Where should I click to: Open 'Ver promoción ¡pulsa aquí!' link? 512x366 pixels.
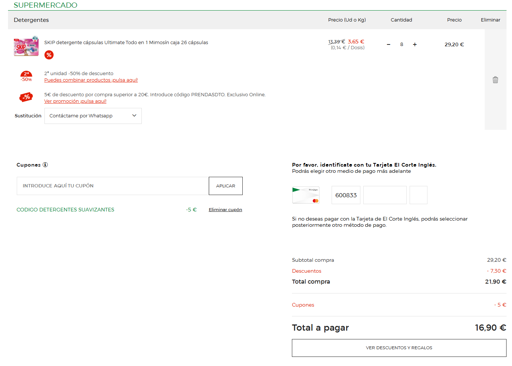tap(75, 101)
